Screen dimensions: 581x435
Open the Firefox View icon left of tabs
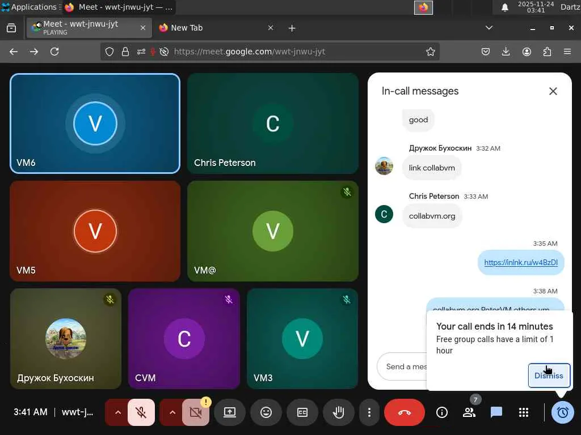tap(11, 28)
